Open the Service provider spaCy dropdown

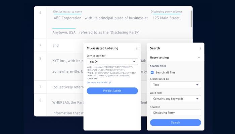coord(112,62)
